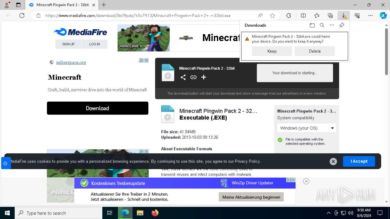Screen dimensions: 390x219
Task: Click the black Download ad button
Action: pos(97,108)
